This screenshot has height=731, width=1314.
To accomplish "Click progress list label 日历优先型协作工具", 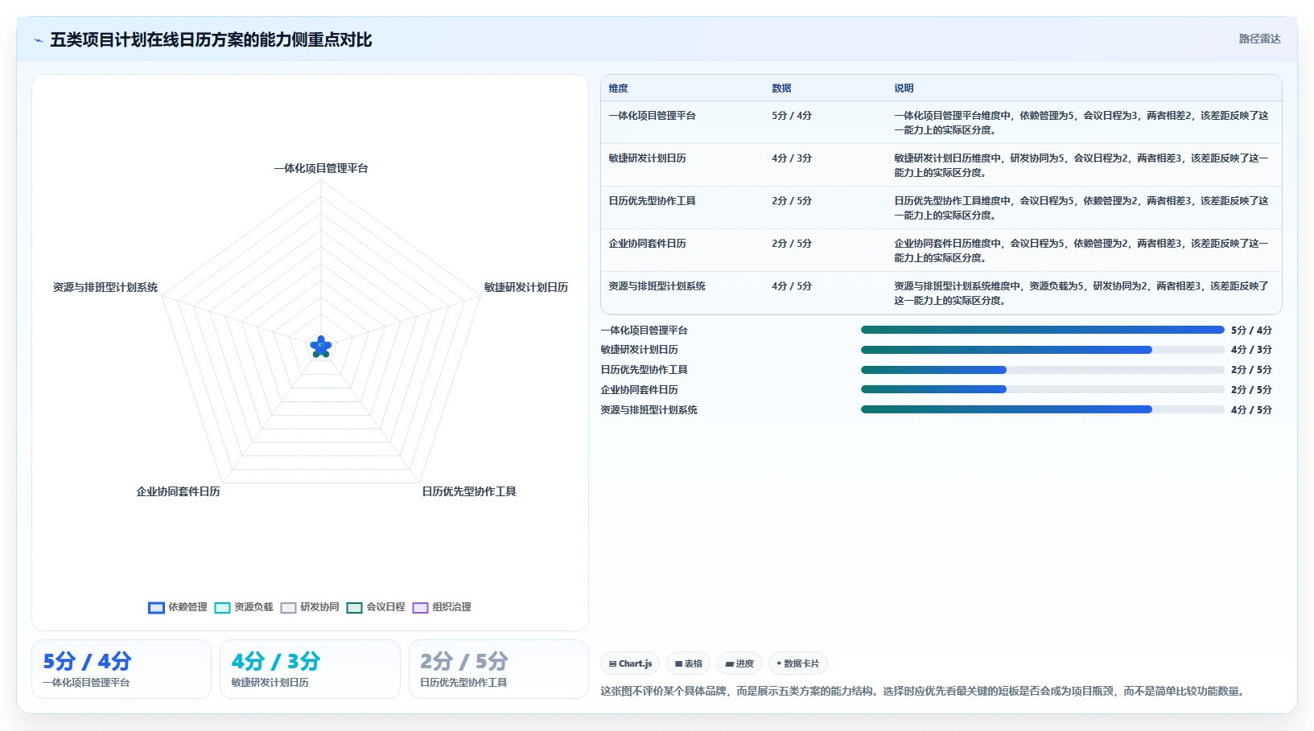I will (644, 370).
